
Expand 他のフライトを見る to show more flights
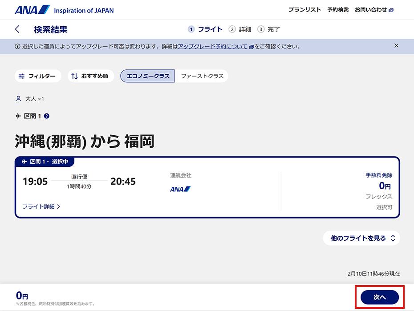pyautogui.click(x=361, y=238)
